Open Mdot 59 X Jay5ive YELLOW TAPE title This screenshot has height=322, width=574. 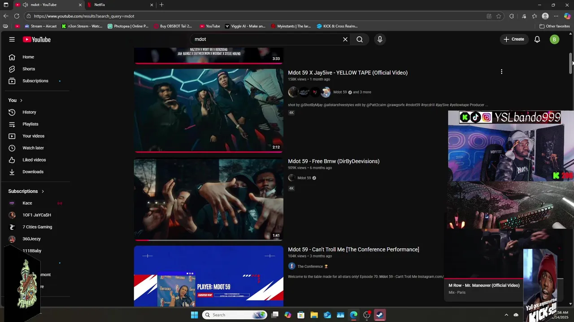click(348, 72)
